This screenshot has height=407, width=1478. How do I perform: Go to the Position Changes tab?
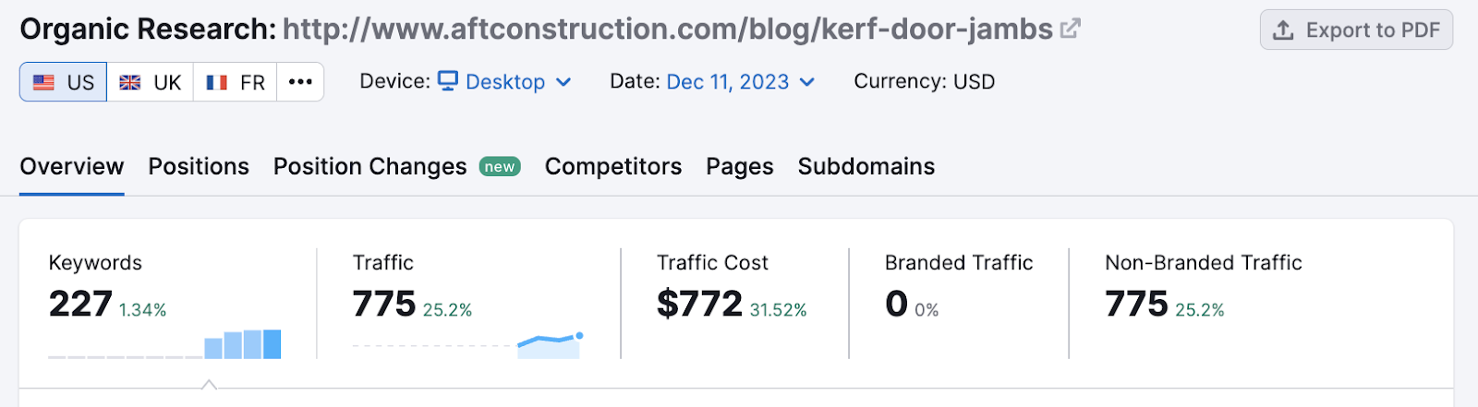[370, 166]
